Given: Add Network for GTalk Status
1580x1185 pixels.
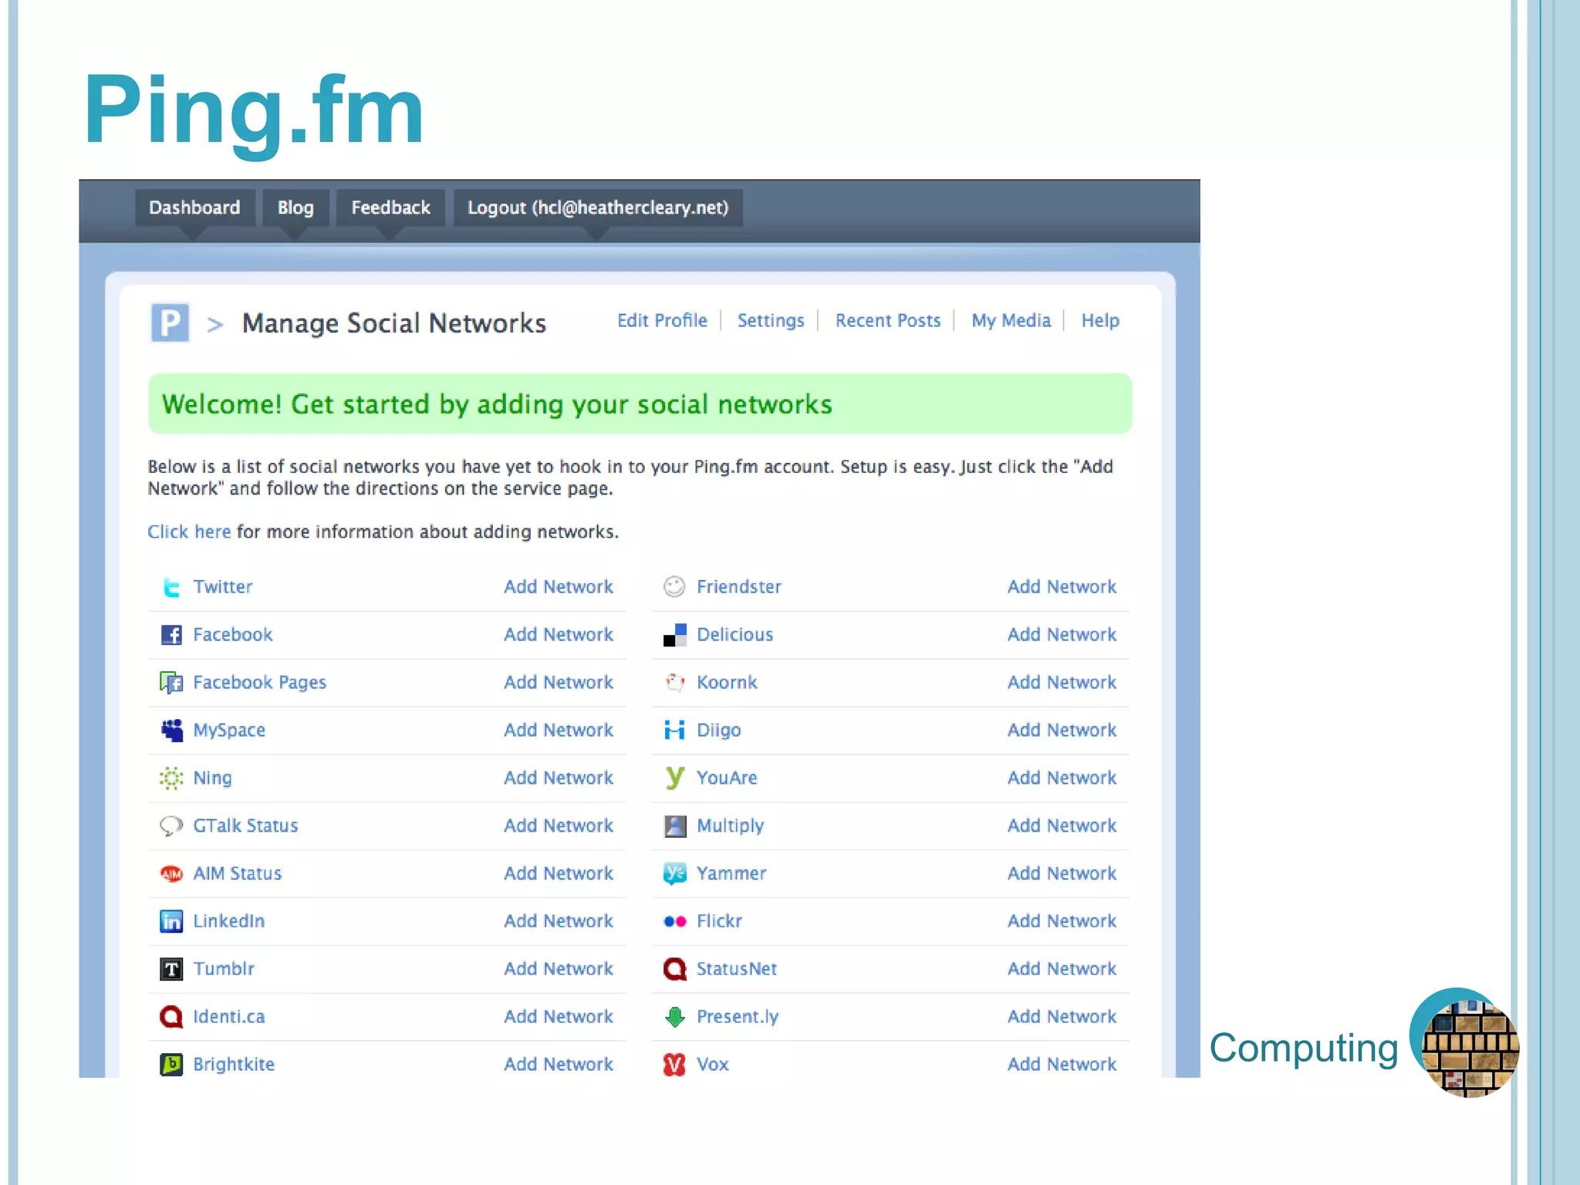Looking at the screenshot, I should [x=559, y=826].
